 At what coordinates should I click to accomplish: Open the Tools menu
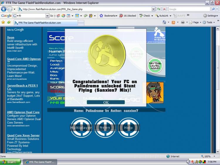point(209,22)
